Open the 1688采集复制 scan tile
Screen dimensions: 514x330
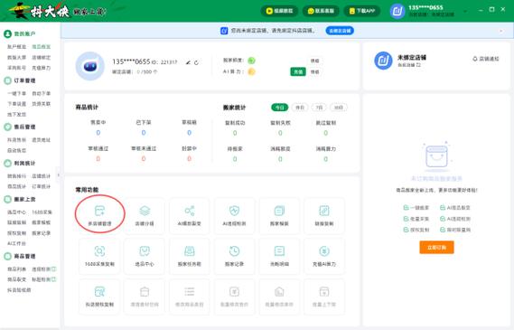[99, 256]
